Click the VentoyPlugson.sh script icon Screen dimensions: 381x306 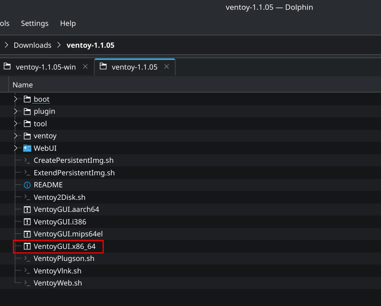point(27,258)
